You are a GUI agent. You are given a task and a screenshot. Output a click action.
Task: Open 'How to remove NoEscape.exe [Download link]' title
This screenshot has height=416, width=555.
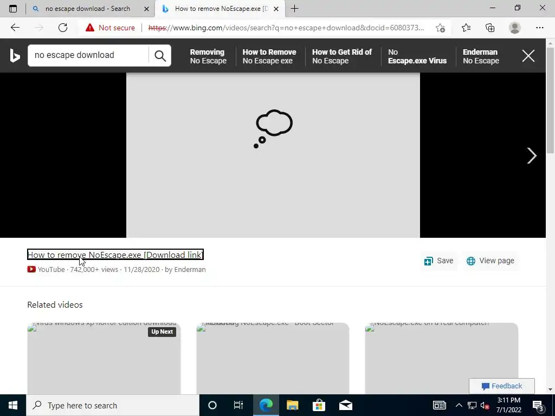[115, 255]
